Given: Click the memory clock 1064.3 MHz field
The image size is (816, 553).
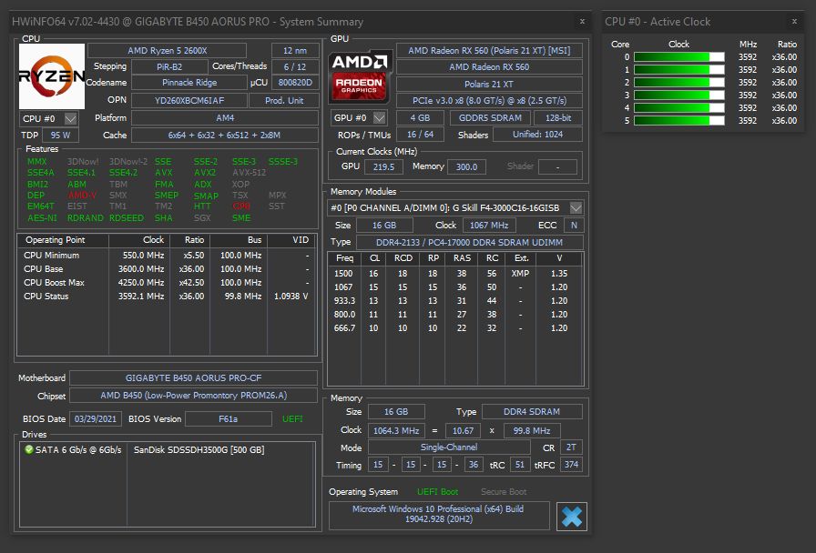Looking at the screenshot, I should tap(396, 430).
